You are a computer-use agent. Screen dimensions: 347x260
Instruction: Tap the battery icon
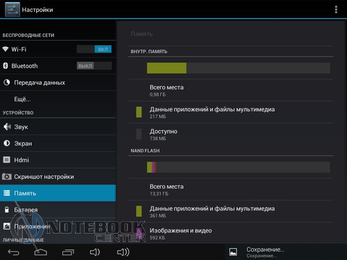[x=7, y=209]
